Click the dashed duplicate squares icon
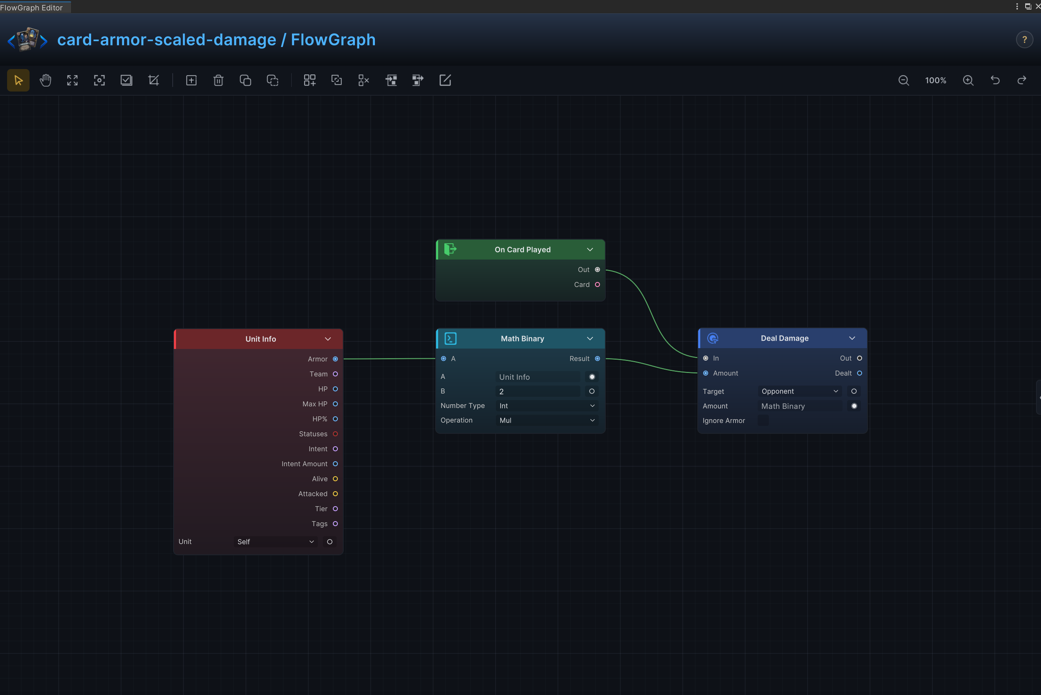Image resolution: width=1041 pixels, height=695 pixels. (272, 80)
